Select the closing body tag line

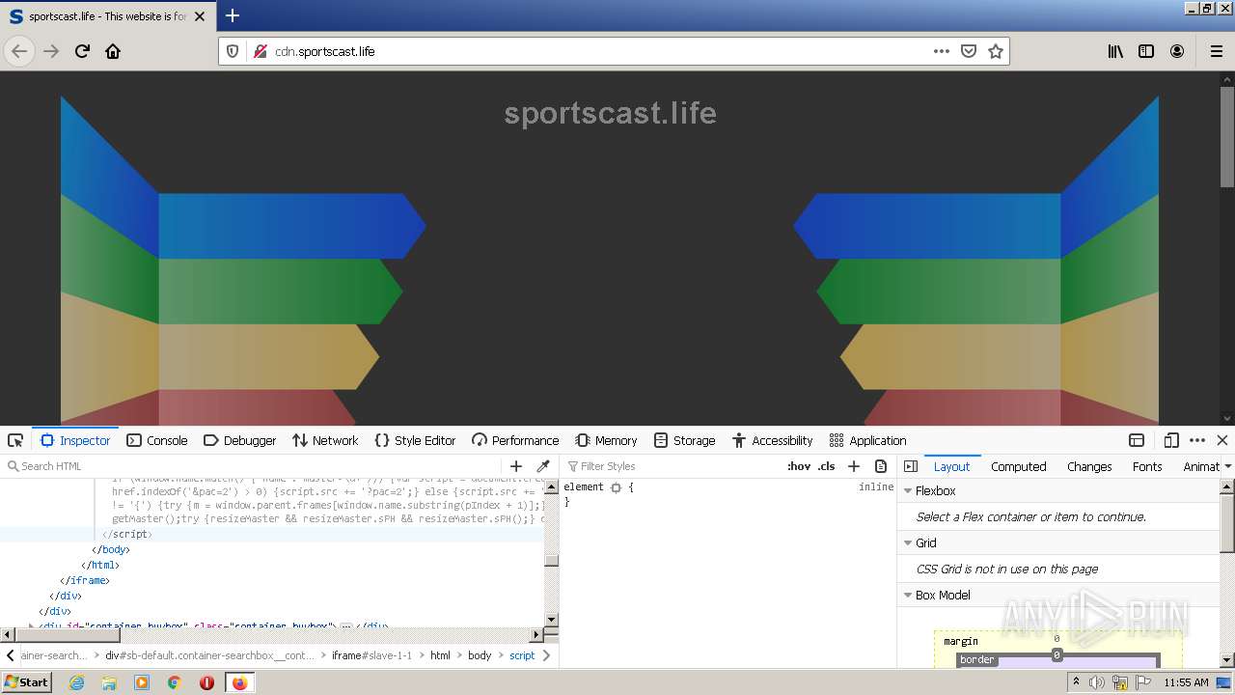(x=110, y=549)
